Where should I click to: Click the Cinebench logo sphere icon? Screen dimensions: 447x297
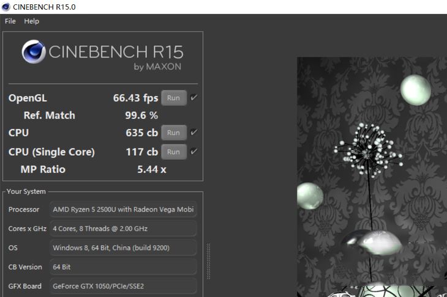pos(34,51)
